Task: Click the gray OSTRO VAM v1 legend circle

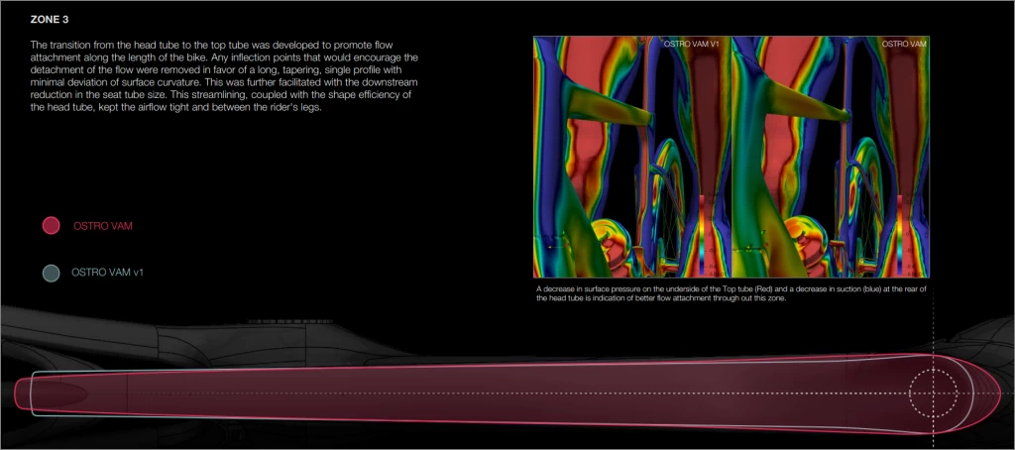Action: coord(52,272)
